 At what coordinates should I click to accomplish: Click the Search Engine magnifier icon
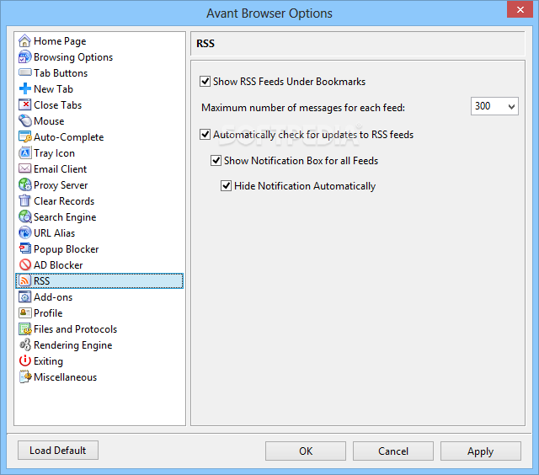point(24,217)
